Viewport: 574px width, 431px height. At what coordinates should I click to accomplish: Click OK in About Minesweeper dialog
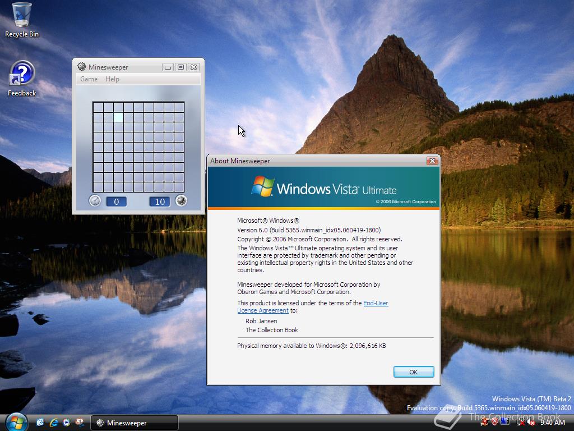click(x=414, y=372)
